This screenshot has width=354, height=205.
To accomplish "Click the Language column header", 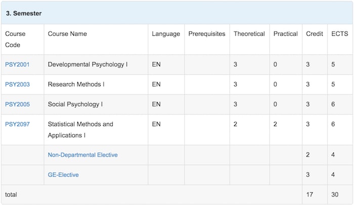I will pos(166,34).
